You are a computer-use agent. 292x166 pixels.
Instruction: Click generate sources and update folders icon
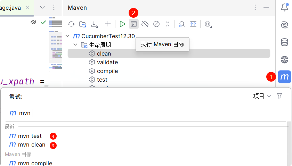pos(83,24)
